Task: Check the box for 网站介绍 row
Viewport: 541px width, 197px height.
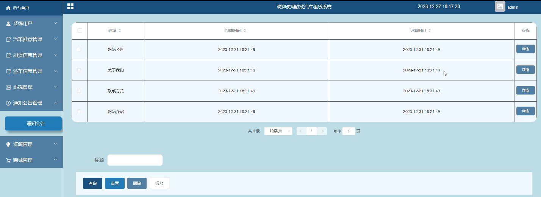Action: 79,112
